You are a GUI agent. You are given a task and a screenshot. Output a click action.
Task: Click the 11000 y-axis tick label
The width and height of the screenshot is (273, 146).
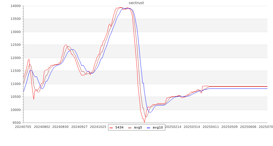(x=15, y=84)
